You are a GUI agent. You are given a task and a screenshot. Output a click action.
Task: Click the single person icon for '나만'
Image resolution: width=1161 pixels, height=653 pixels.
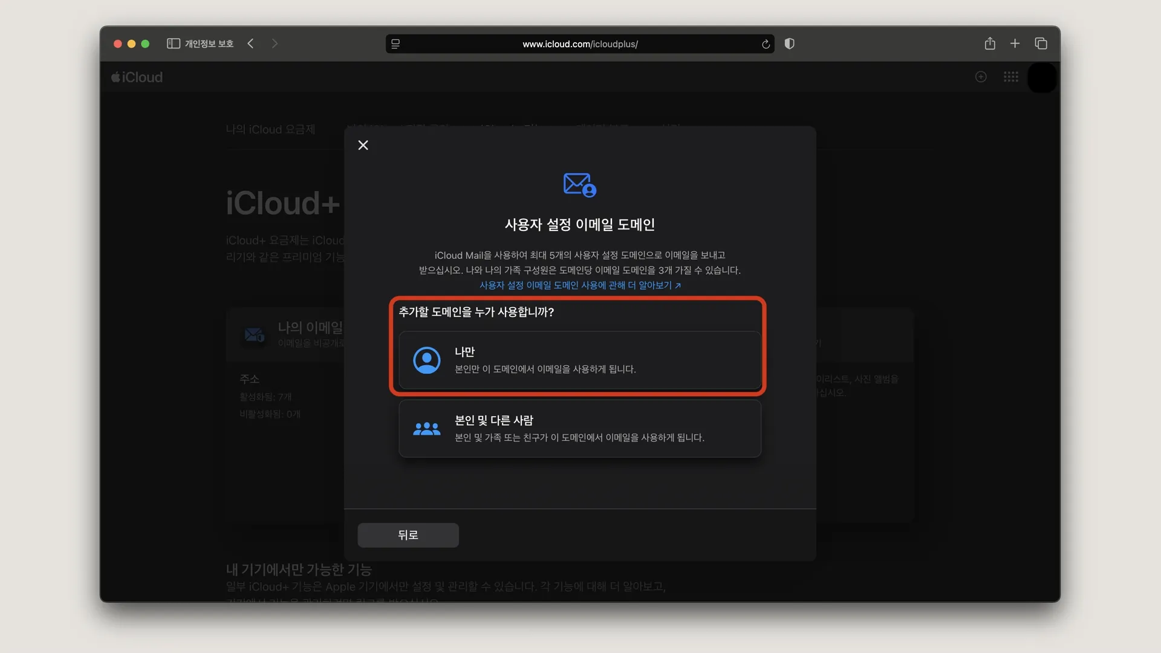coord(426,360)
